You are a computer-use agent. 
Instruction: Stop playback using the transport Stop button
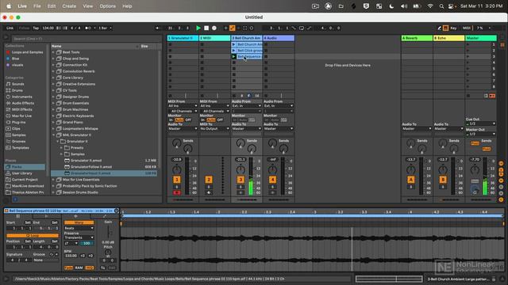point(206,28)
